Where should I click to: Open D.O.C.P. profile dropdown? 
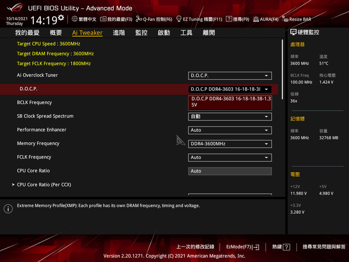coord(230,89)
